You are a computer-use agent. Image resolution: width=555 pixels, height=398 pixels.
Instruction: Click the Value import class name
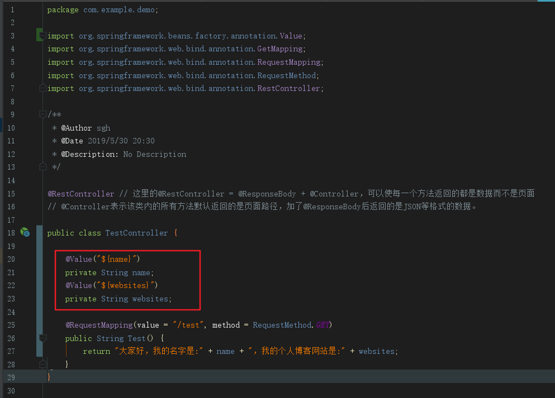pyautogui.click(x=291, y=36)
